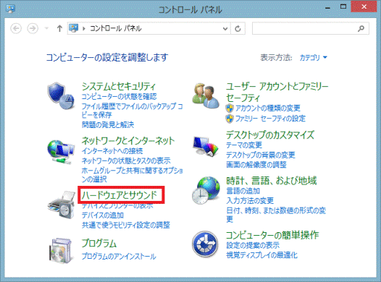381x282 pixels.
Task: Open 言語の追加 link
Action: point(243,191)
